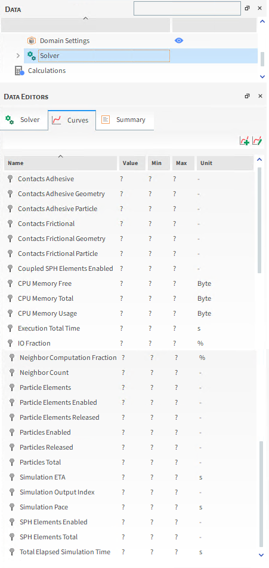Click pin icon of CPU Memory Usage
This screenshot has height=568, width=269.
[11, 313]
